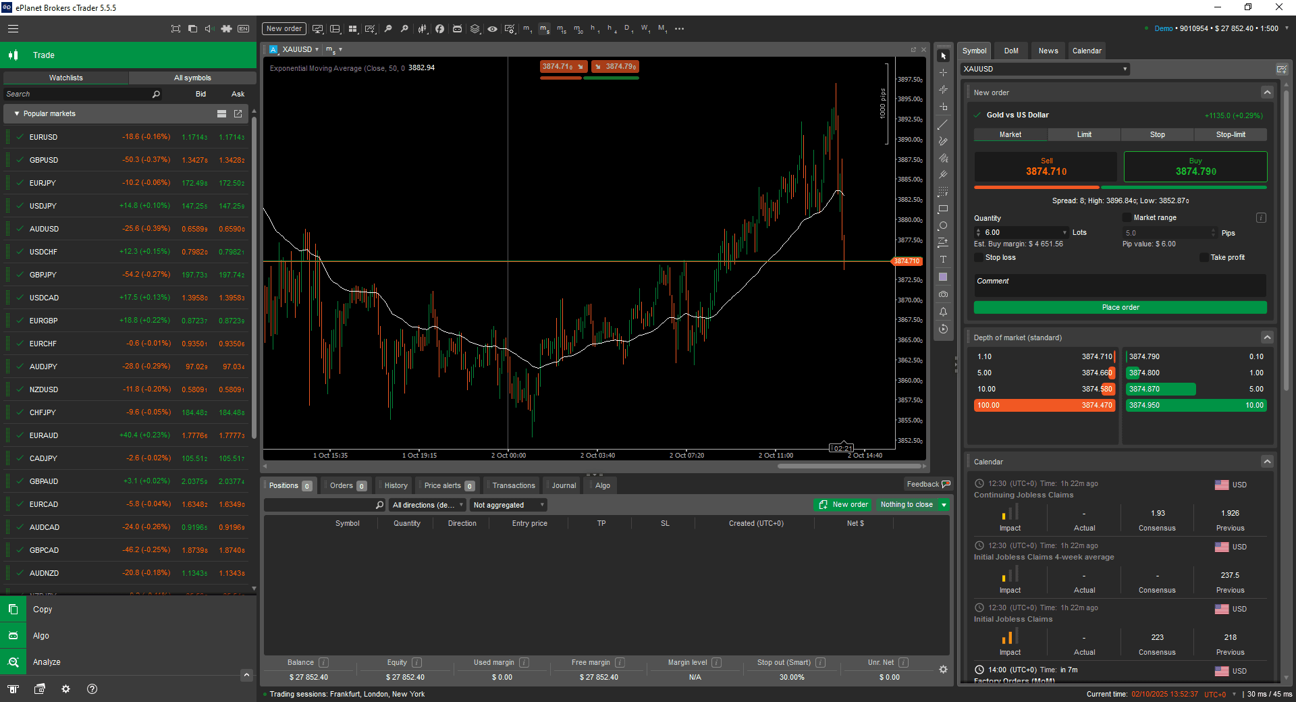Open the History tab
Screen dimensions: 1296x702
pyautogui.click(x=396, y=485)
